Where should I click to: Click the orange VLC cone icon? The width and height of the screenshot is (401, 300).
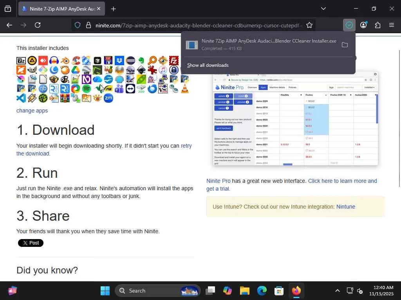[185, 89]
